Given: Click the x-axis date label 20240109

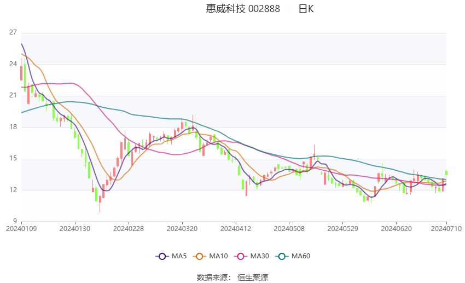Looking at the screenshot, I should pos(21,229).
